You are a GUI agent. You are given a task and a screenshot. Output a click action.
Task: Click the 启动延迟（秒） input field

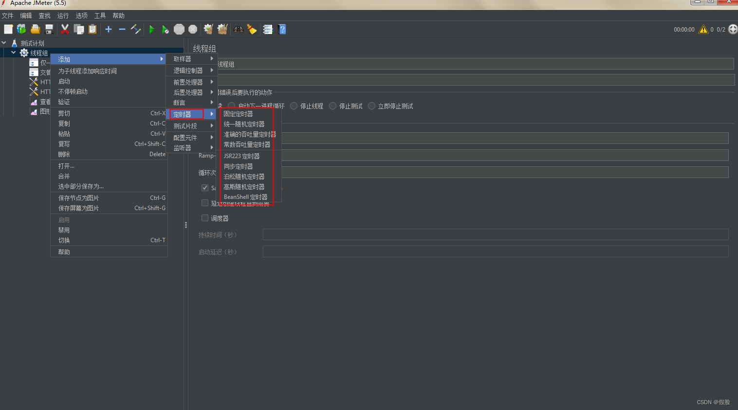point(496,251)
